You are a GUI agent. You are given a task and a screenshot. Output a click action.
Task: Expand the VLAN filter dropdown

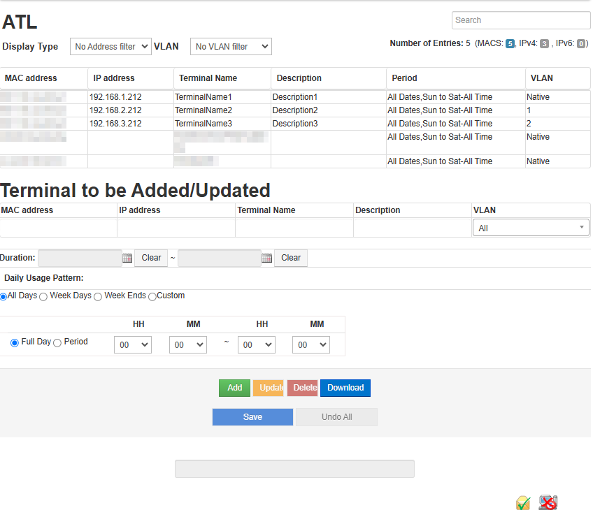(x=231, y=47)
